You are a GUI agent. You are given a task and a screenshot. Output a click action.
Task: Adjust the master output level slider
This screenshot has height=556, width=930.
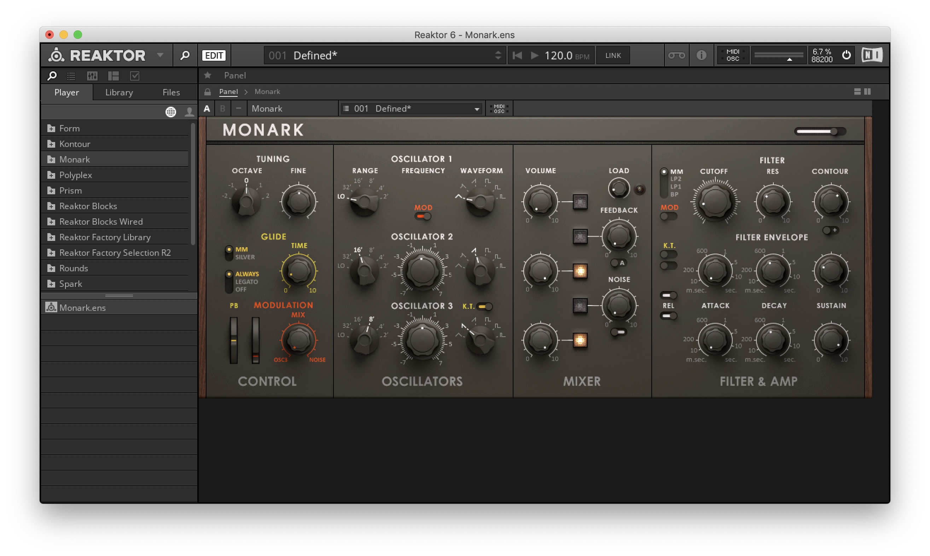[x=779, y=55]
